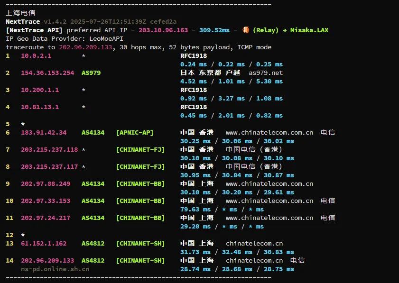
Task: Click the [NextTrace API] label
Action: click(34, 30)
